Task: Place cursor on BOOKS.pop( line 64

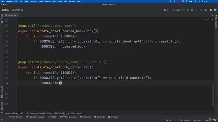Action: pos(52,83)
